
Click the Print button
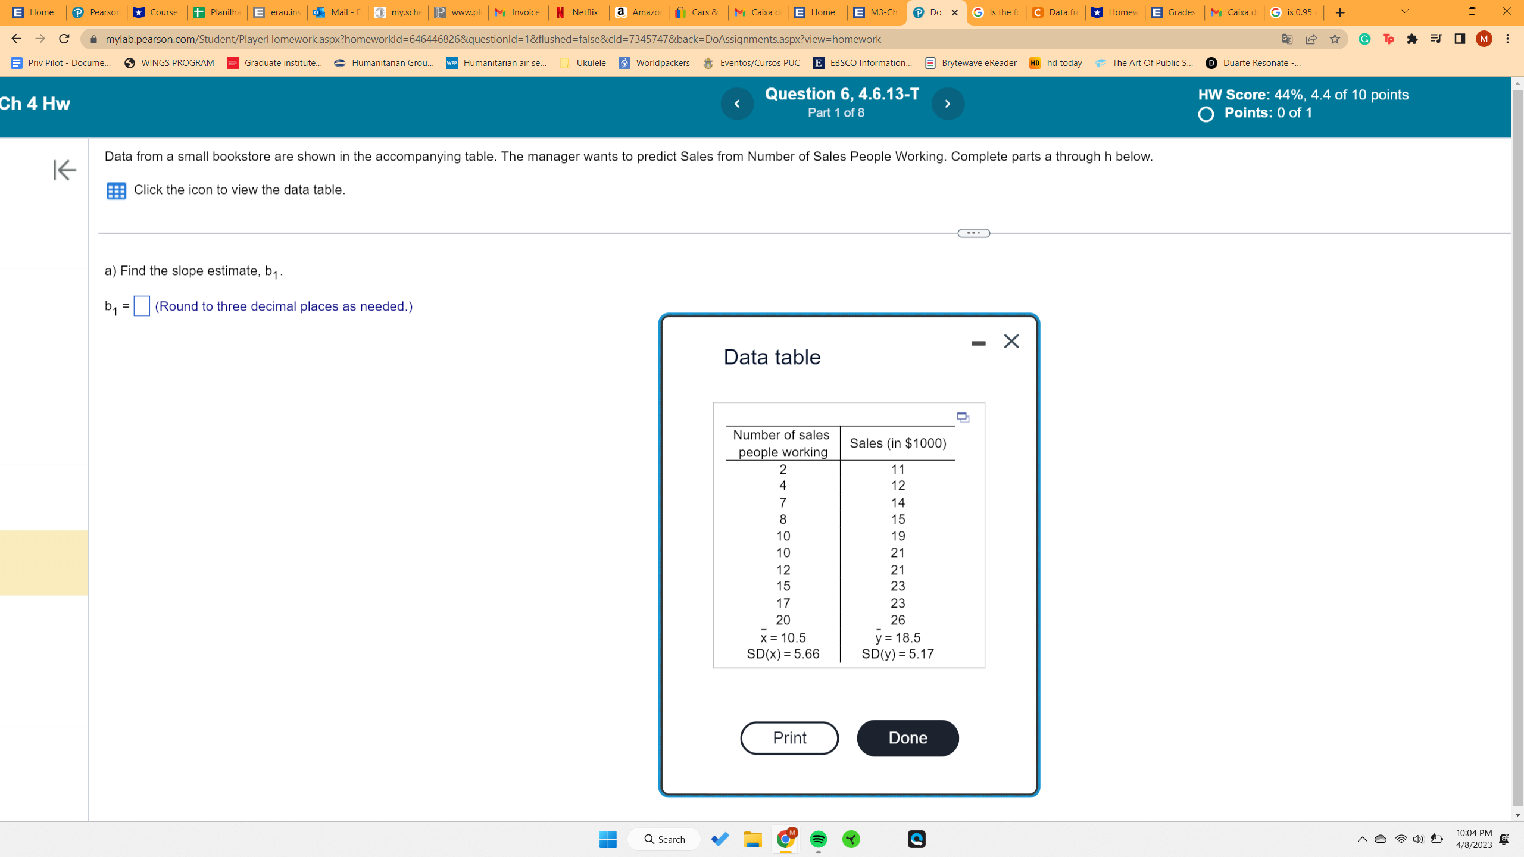tap(789, 738)
